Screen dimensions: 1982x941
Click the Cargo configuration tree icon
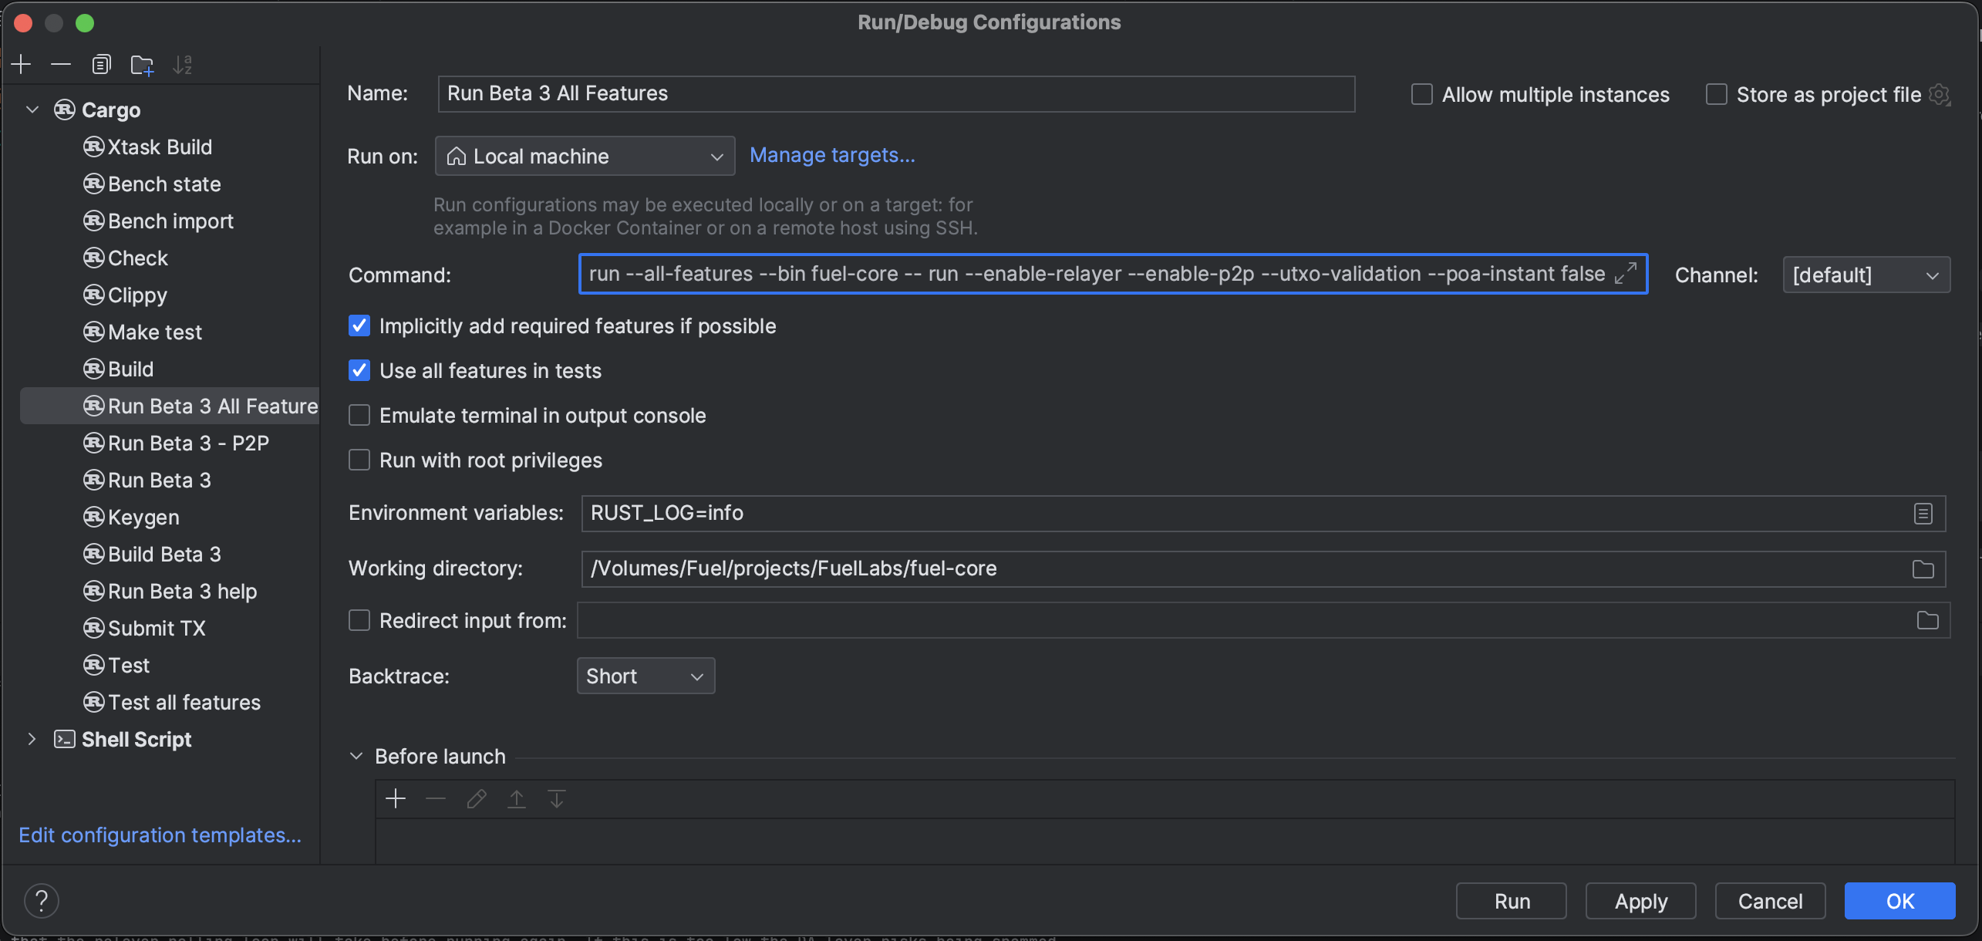(x=63, y=109)
